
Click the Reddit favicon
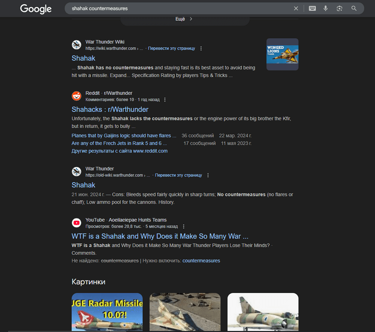tap(76, 96)
